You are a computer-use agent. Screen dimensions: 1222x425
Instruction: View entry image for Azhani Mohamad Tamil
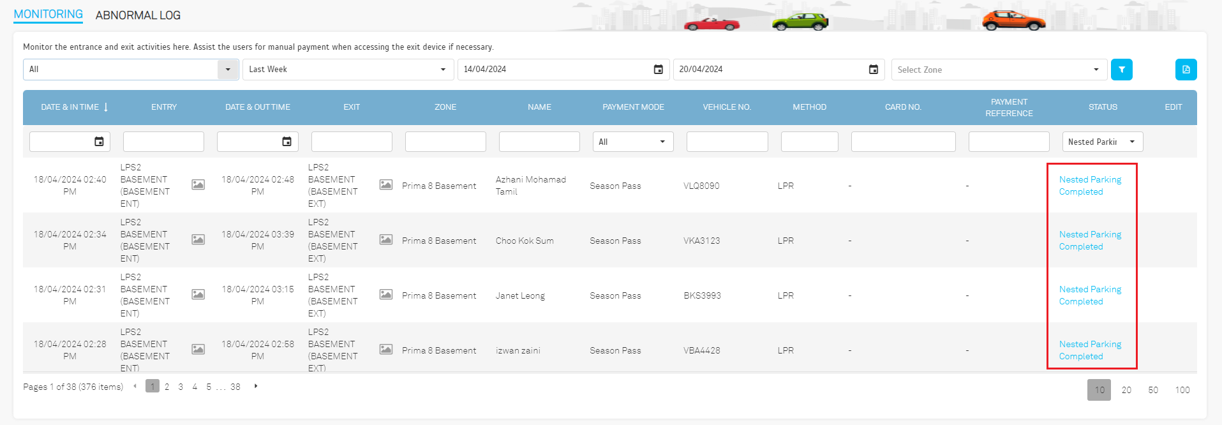tap(198, 185)
